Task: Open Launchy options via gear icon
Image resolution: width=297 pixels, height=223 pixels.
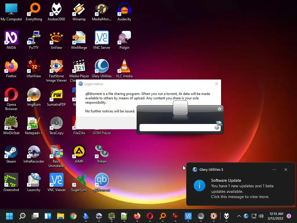Action: pyautogui.click(x=219, y=109)
